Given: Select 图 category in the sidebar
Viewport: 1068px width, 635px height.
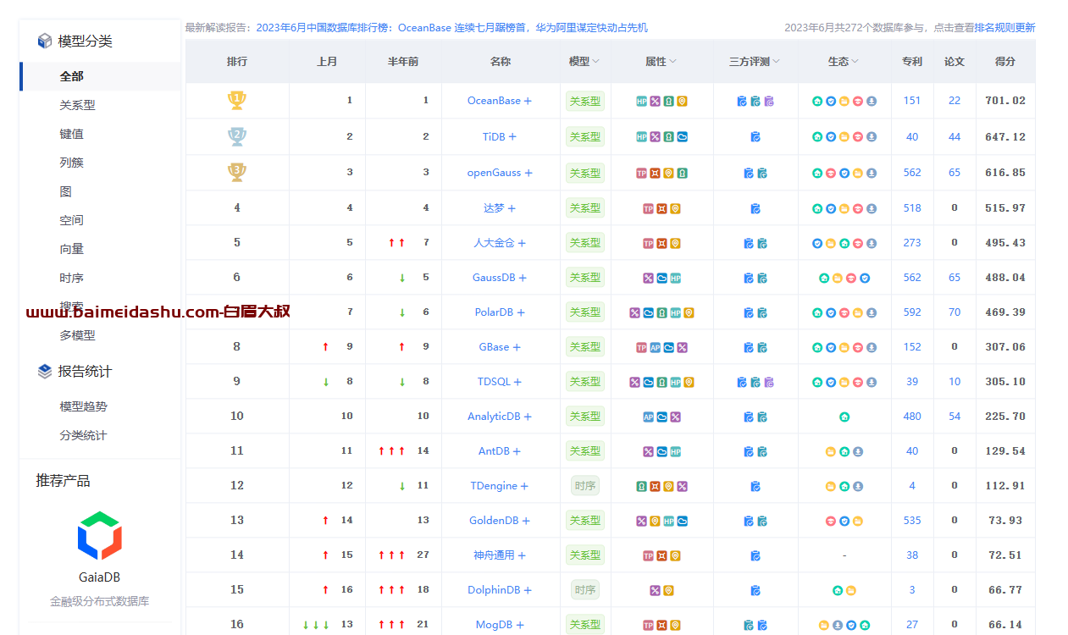Looking at the screenshot, I should click(x=65, y=191).
